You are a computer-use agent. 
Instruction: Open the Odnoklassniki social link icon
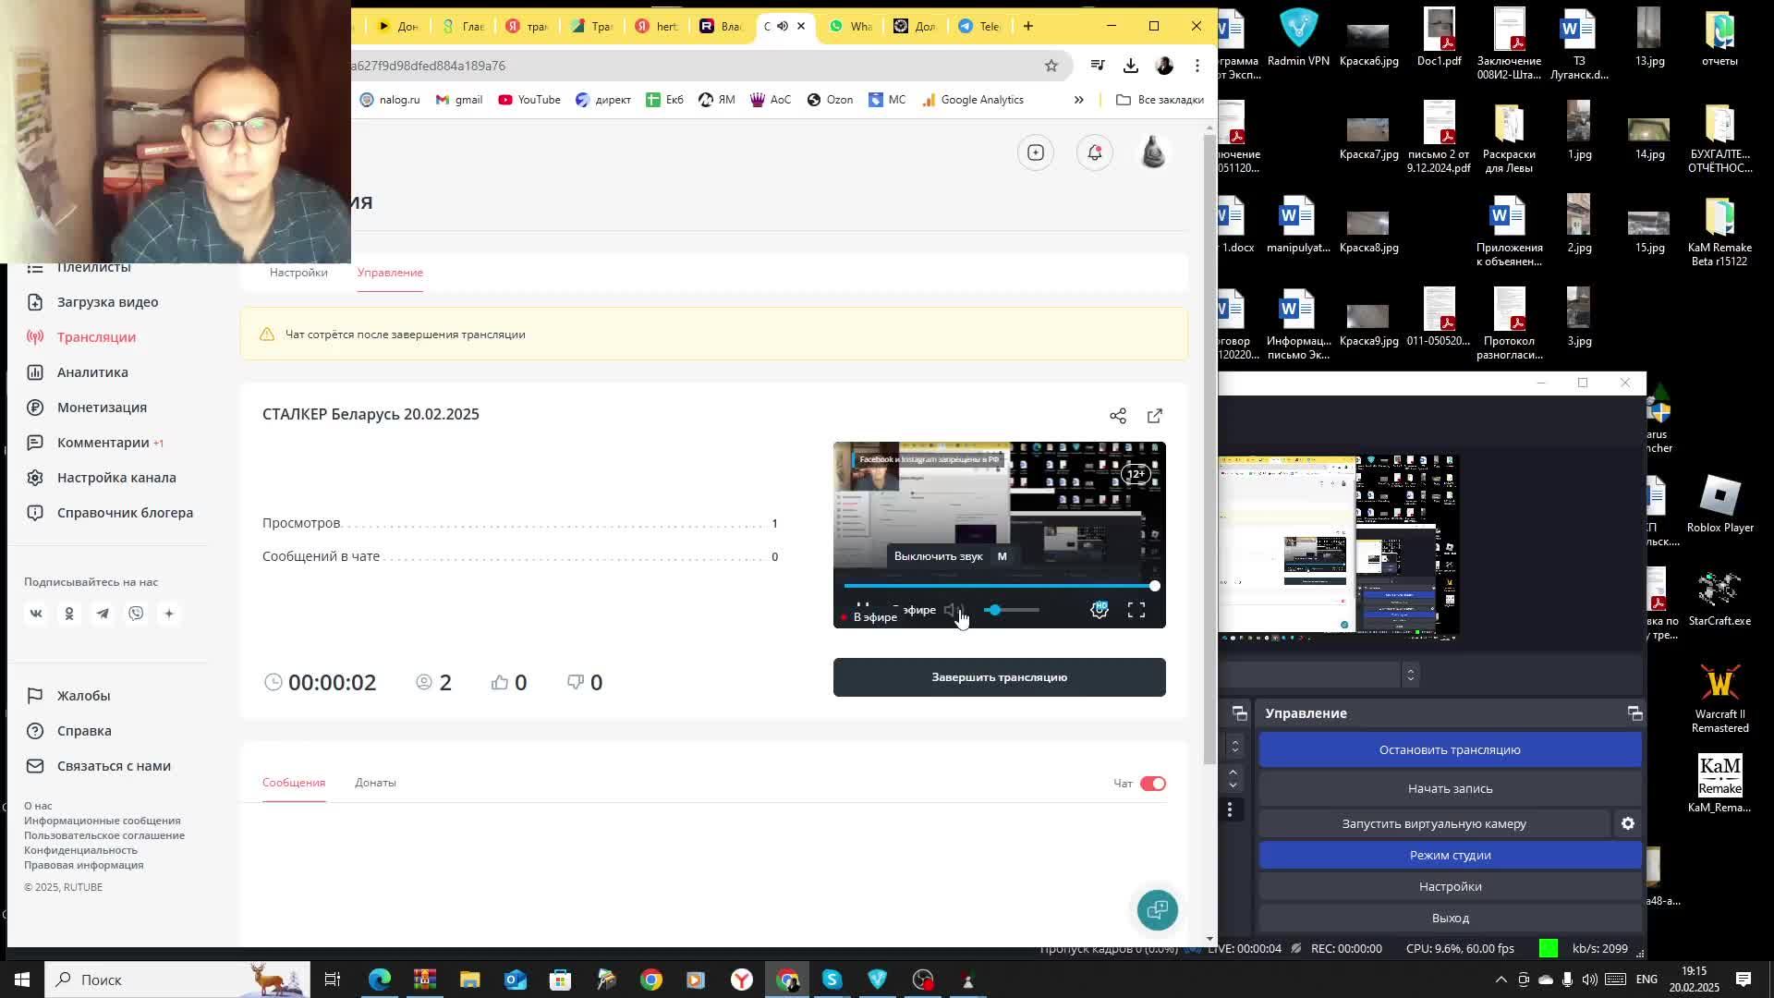69,614
